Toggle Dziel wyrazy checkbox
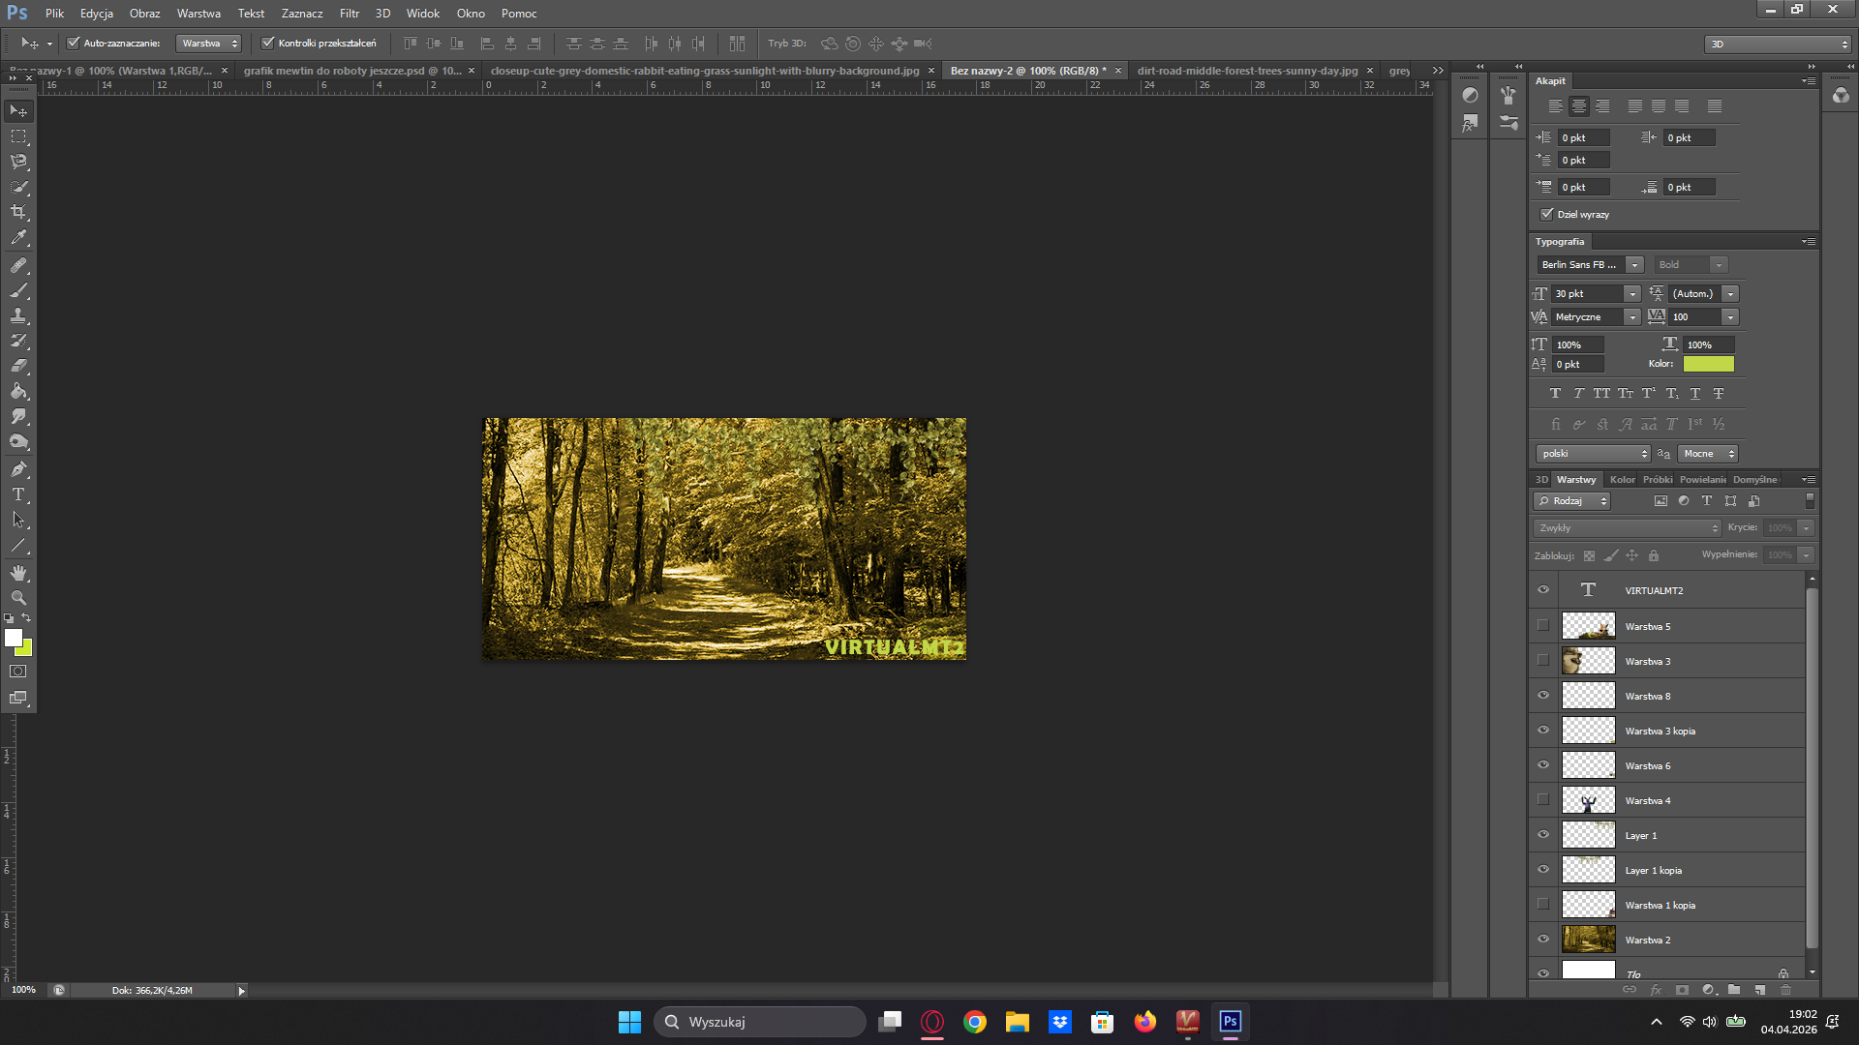Image resolution: width=1859 pixels, height=1045 pixels. [x=1546, y=214]
